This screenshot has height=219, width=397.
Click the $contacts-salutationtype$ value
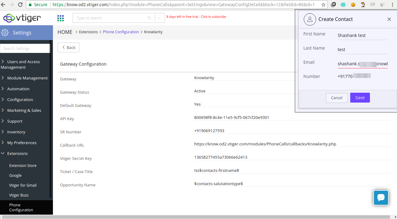[219, 184]
